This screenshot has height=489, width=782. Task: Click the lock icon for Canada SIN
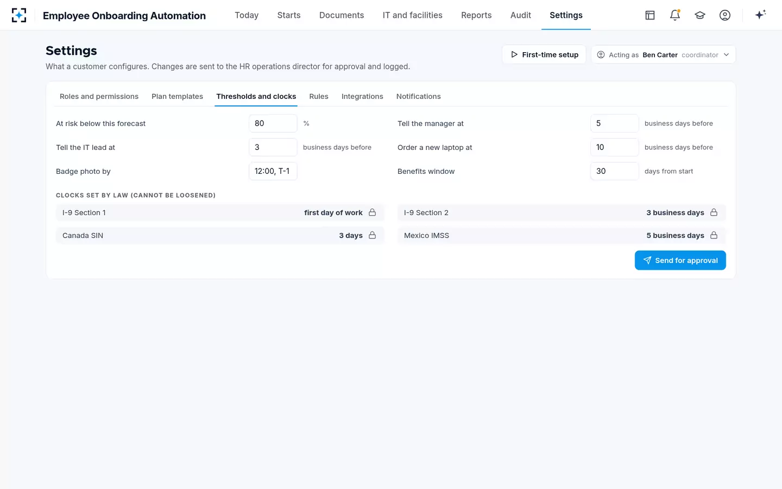[x=373, y=235]
